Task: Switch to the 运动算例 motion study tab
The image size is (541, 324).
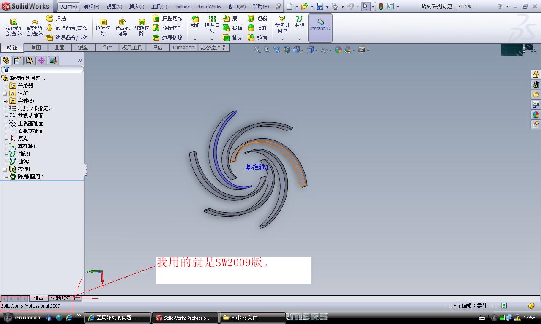Action: coord(62,298)
